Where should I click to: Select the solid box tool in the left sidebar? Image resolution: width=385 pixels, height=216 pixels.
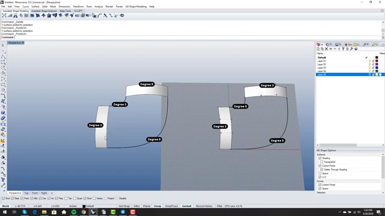tap(3, 112)
